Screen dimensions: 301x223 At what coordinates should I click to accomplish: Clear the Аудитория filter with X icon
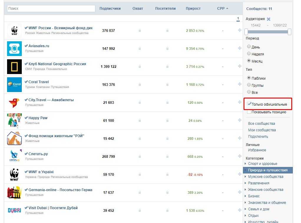click(x=268, y=19)
